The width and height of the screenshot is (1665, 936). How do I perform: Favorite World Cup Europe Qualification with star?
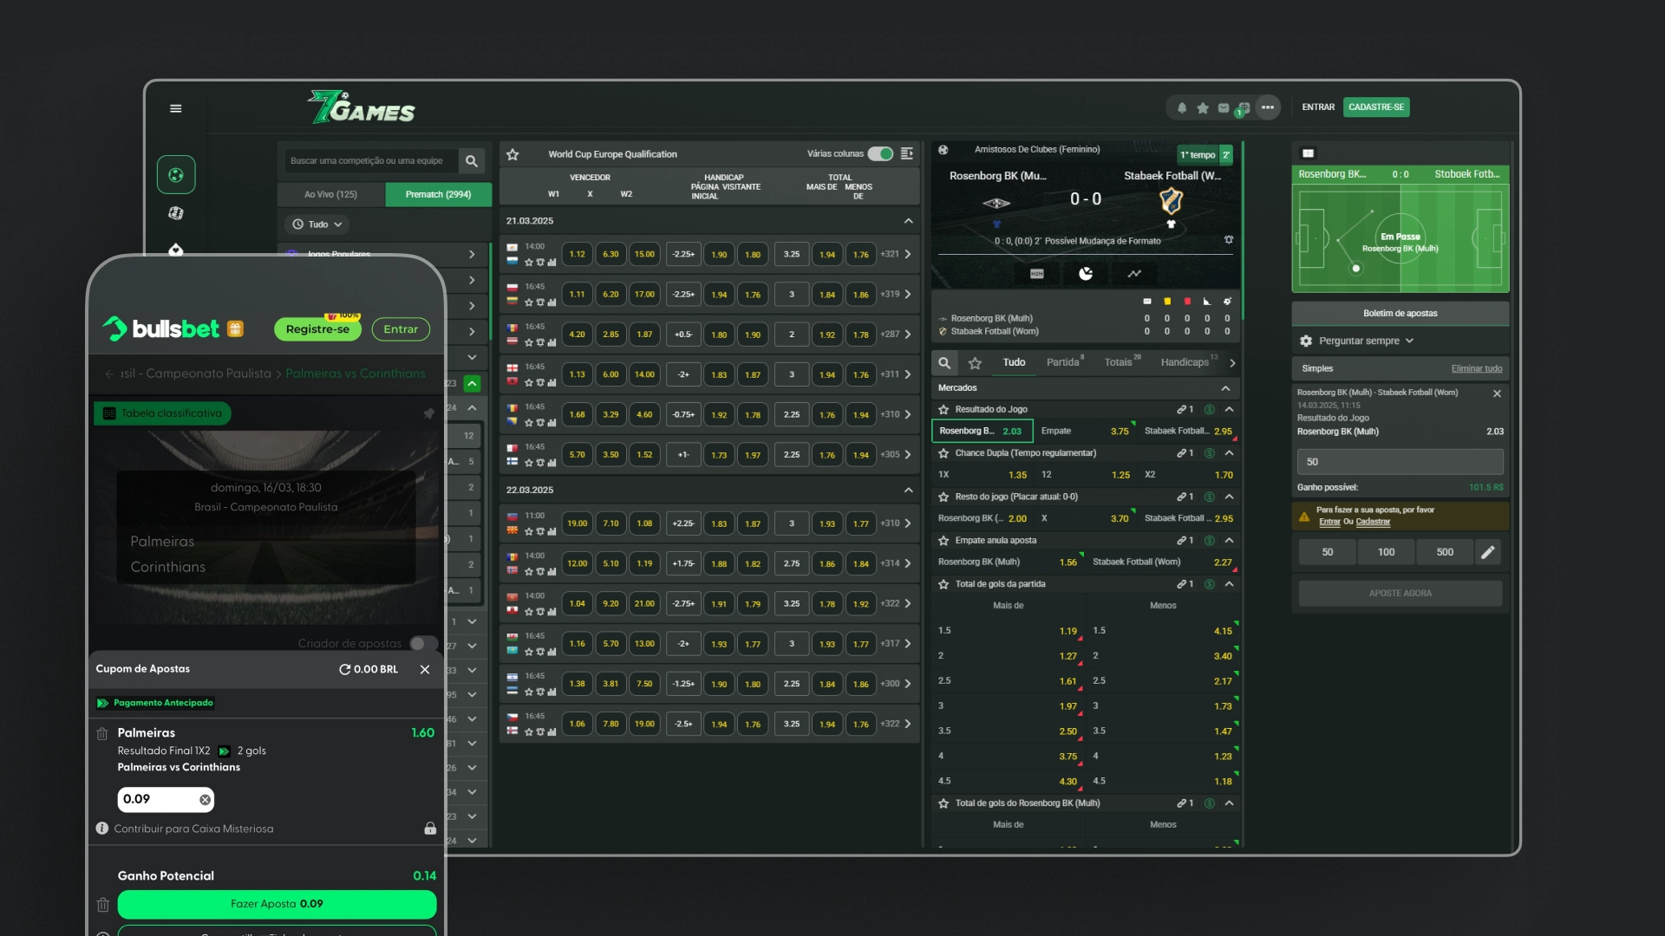[x=513, y=154]
